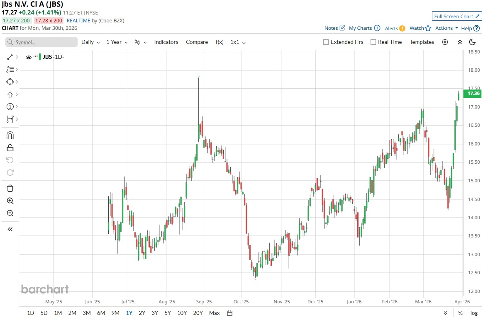
Task: Open the Help link
Action: (471, 28)
